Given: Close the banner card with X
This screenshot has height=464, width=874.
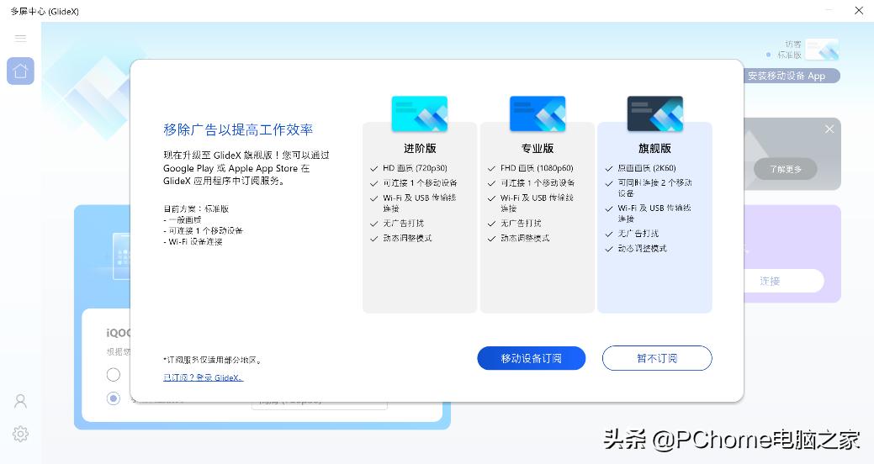Looking at the screenshot, I should (829, 129).
